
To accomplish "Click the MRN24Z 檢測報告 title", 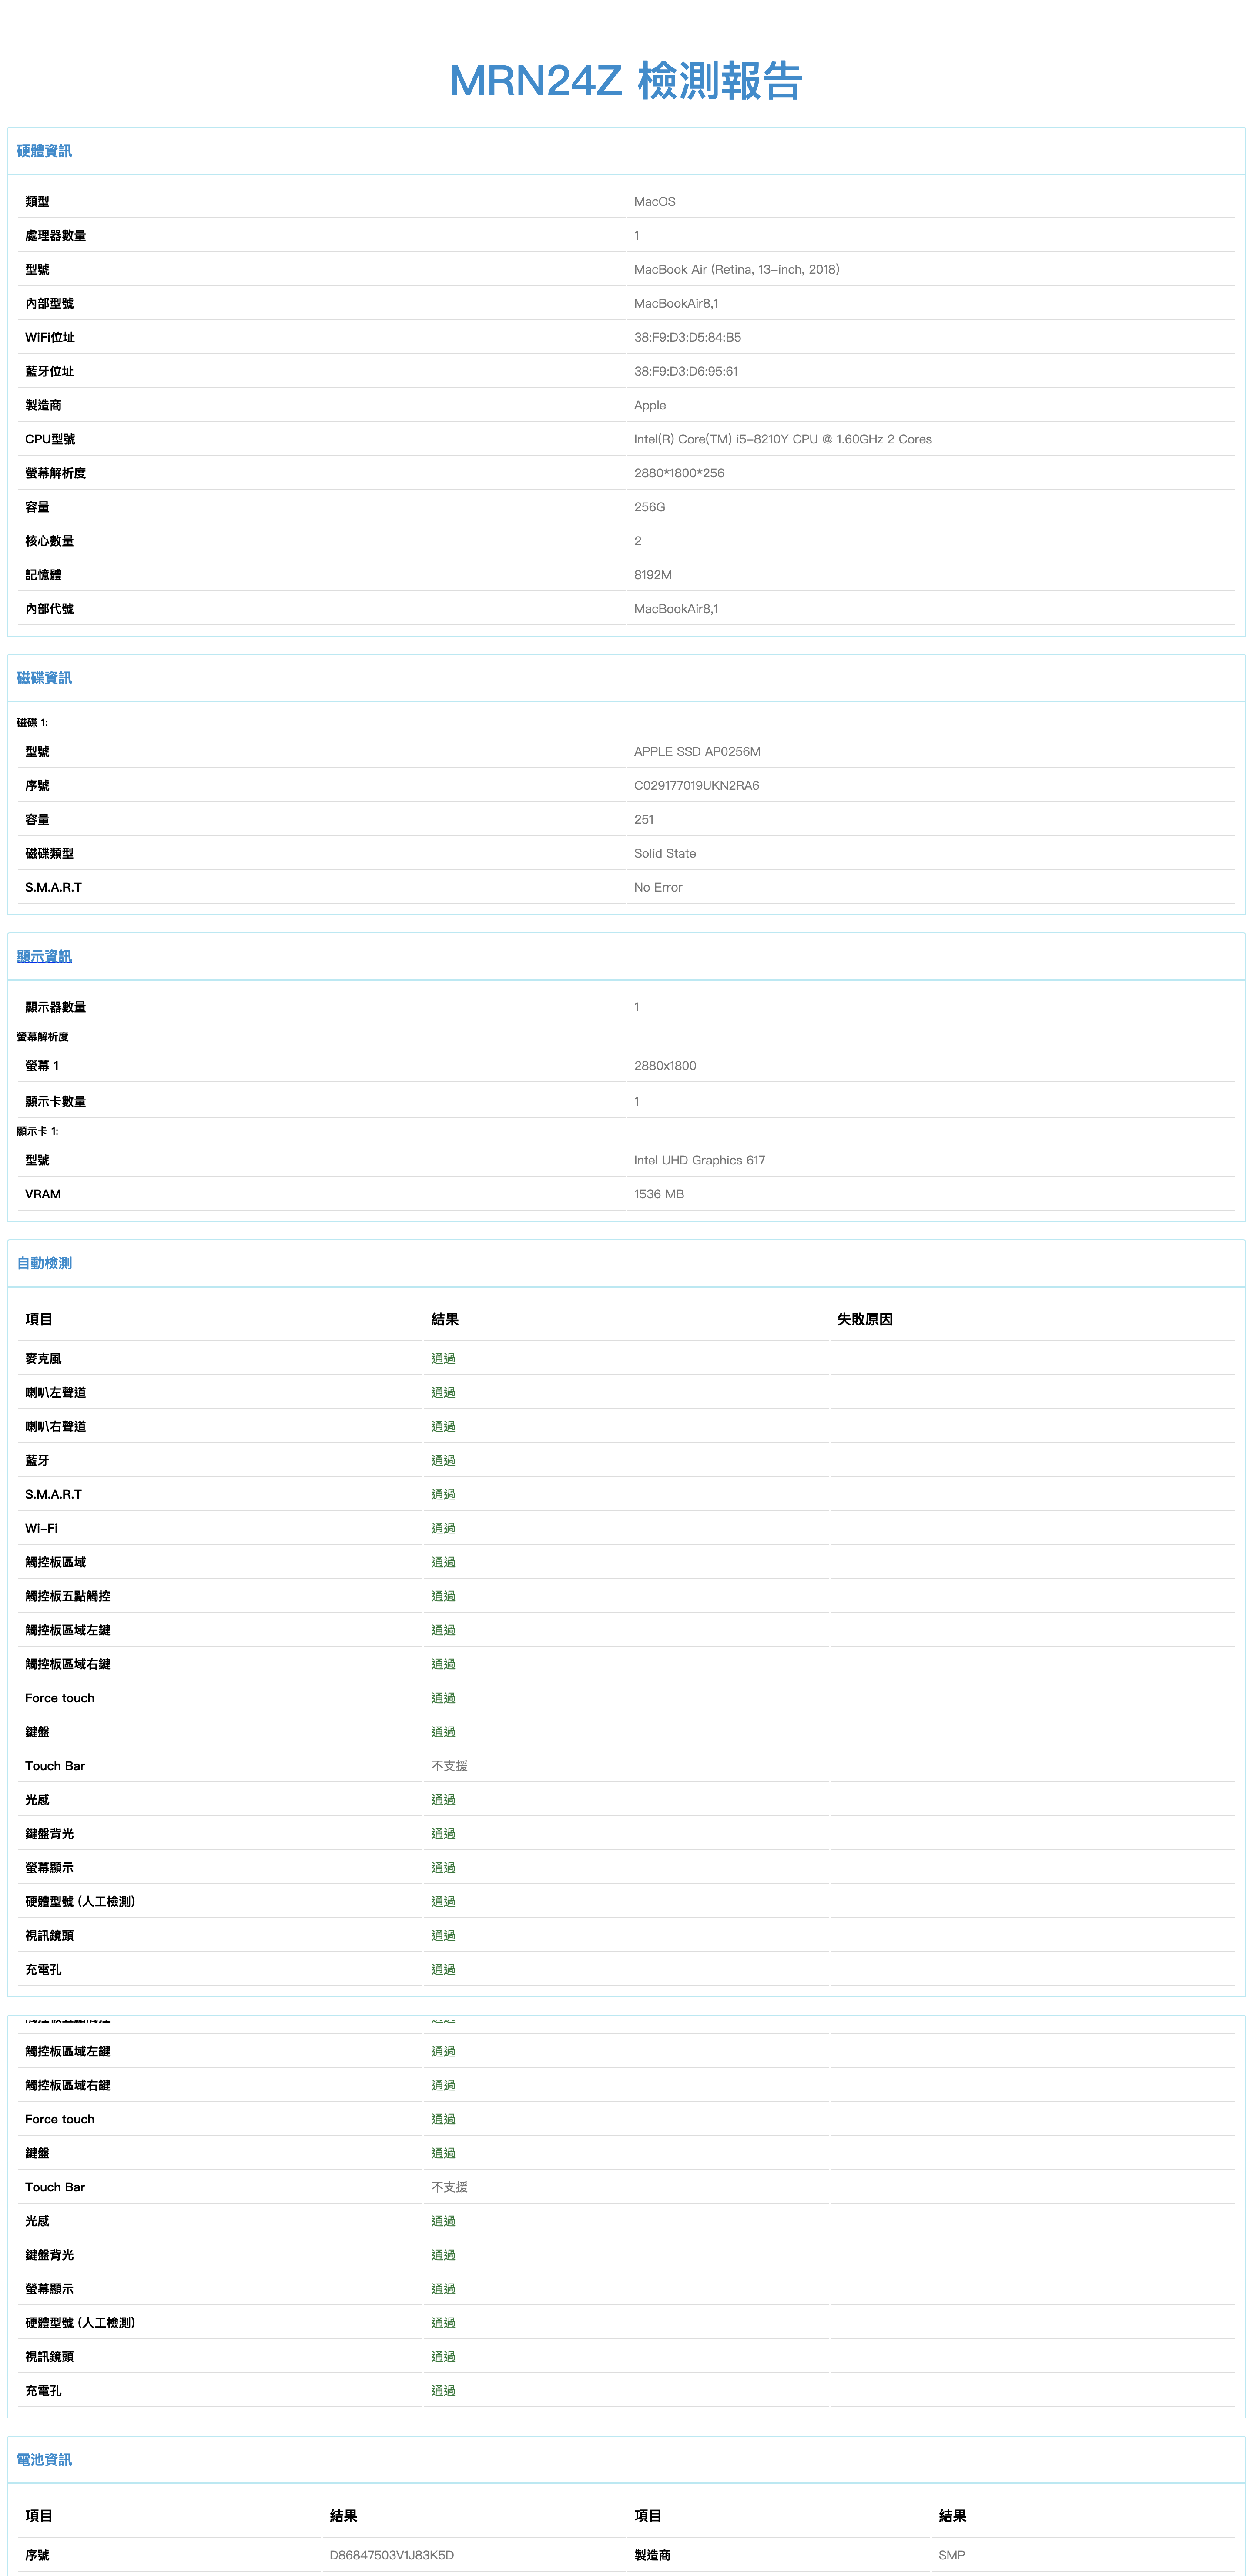I will (x=626, y=81).
